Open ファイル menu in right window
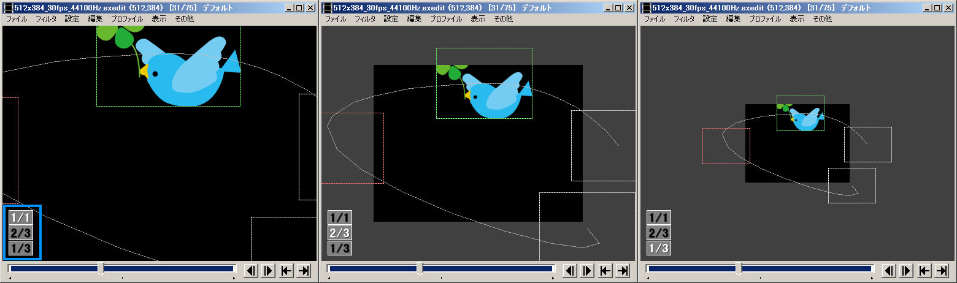 point(655,19)
